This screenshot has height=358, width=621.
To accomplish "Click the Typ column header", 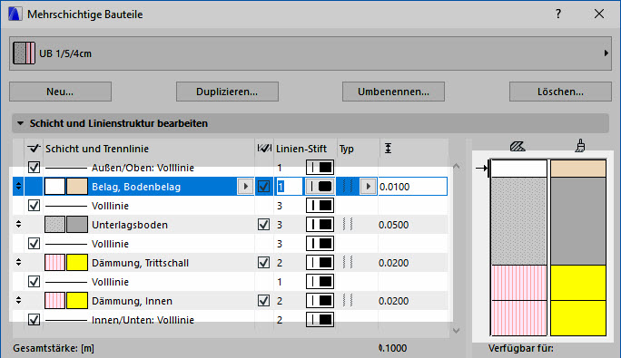I will coord(347,150).
